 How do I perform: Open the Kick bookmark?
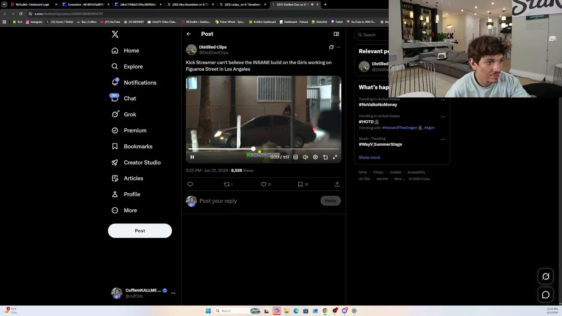pyautogui.click(x=18, y=22)
